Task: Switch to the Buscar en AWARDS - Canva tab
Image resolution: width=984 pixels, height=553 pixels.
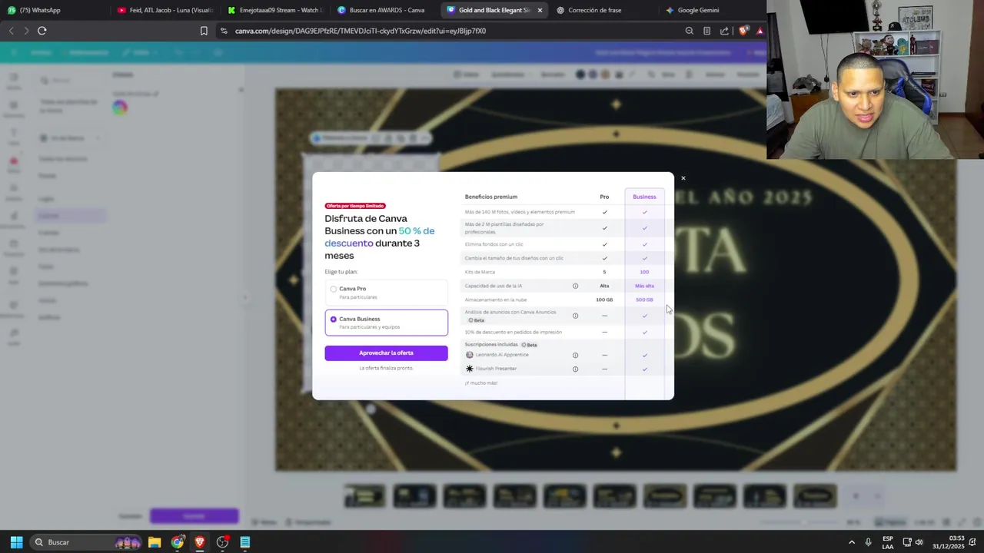Action: (x=386, y=10)
